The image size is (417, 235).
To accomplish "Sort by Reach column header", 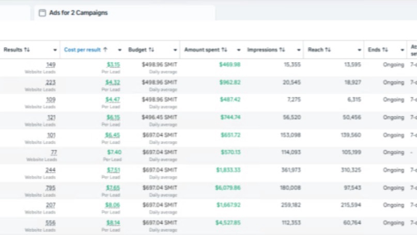I will pyautogui.click(x=316, y=50).
